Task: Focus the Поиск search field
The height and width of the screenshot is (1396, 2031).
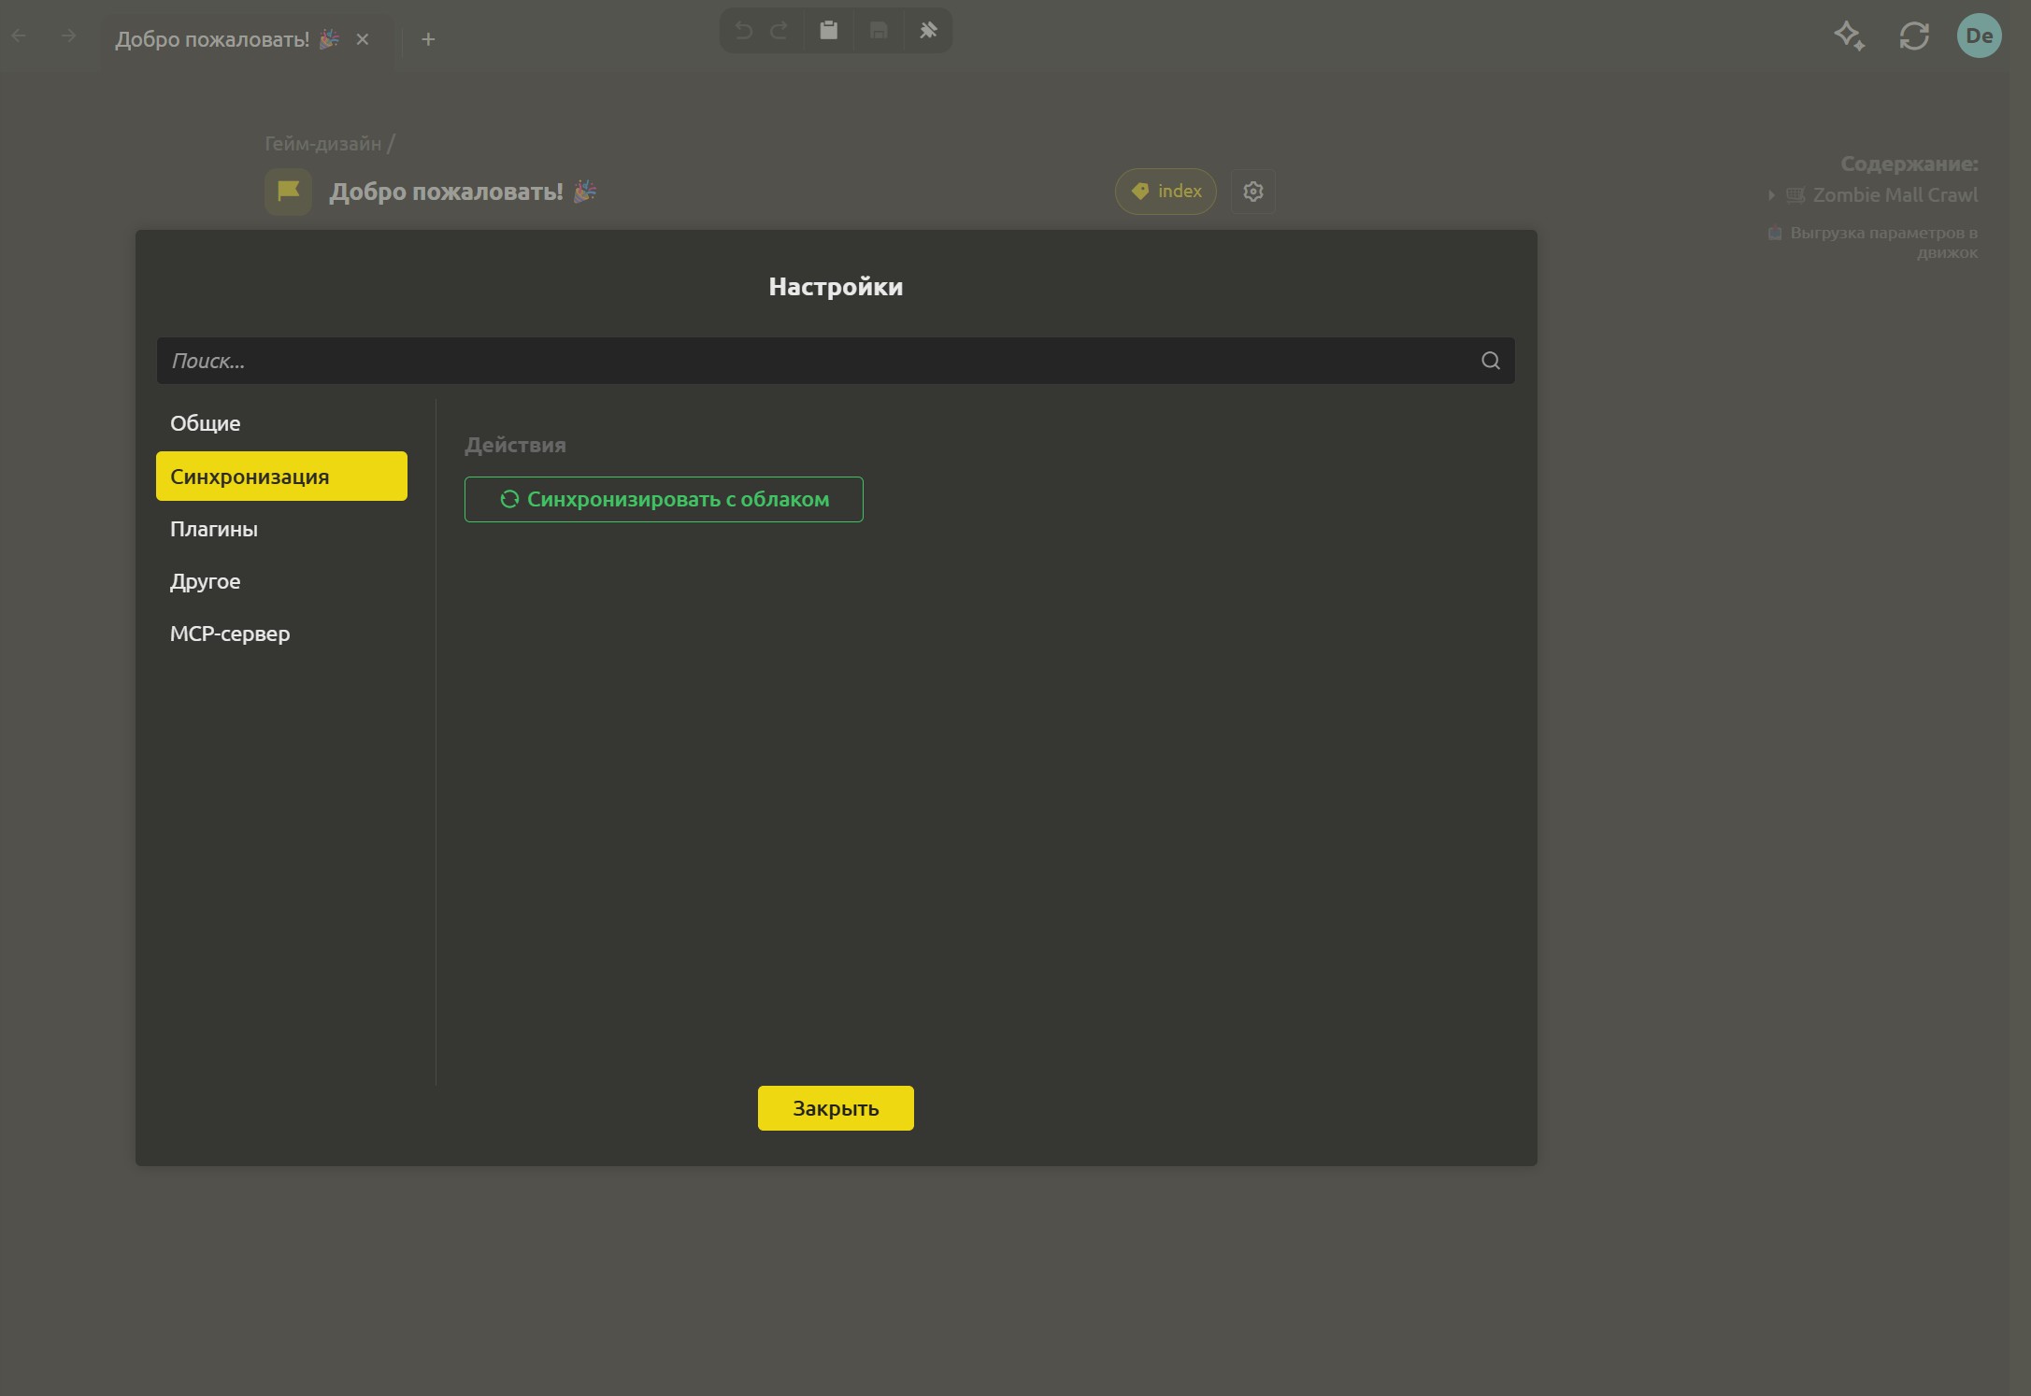Action: coord(835,361)
